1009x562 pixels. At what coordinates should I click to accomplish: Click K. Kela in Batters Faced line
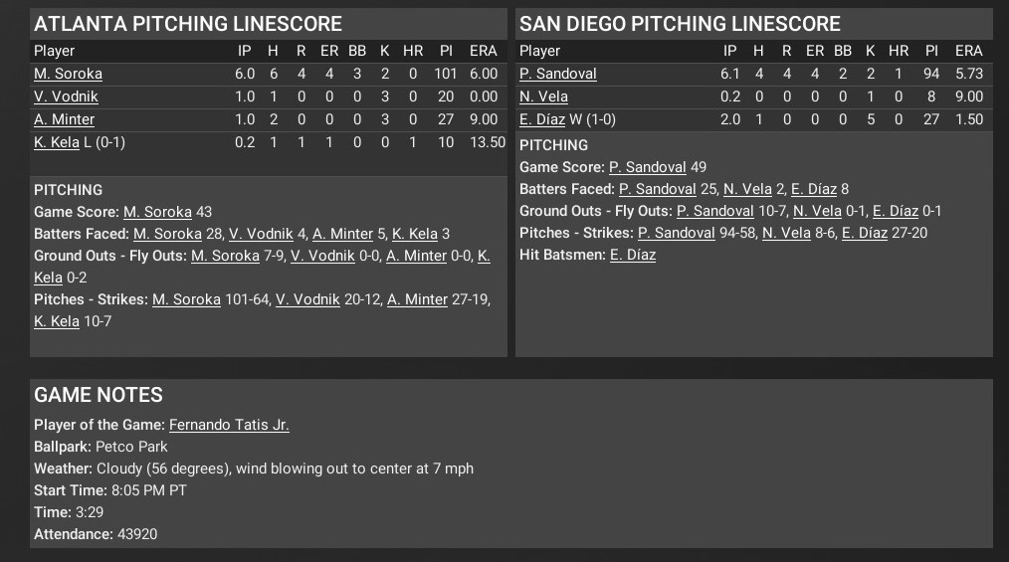click(415, 234)
